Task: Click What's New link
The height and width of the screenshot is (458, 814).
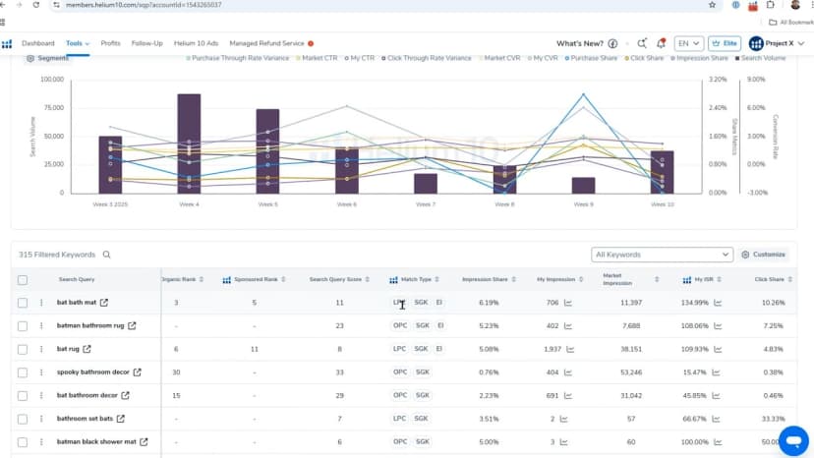Action: pyautogui.click(x=580, y=43)
